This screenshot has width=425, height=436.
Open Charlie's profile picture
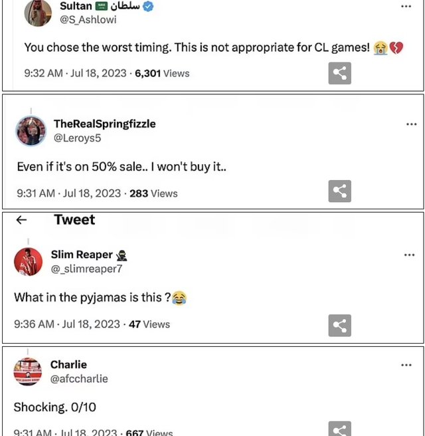coord(28,372)
